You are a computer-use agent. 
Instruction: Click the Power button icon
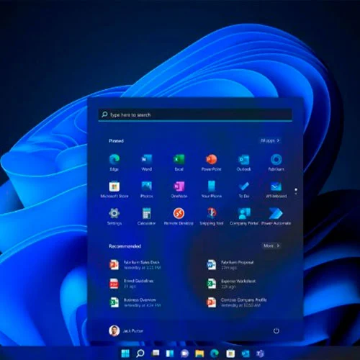coord(276,330)
